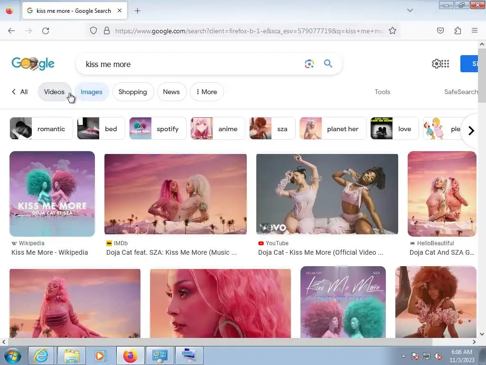
Task: Open tracking protection shield icon
Action: pyautogui.click(x=93, y=30)
